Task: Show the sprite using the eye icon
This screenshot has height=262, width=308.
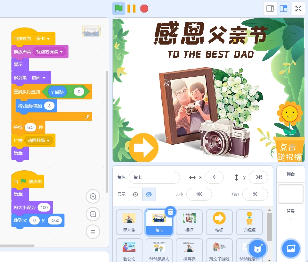Action: point(135,194)
